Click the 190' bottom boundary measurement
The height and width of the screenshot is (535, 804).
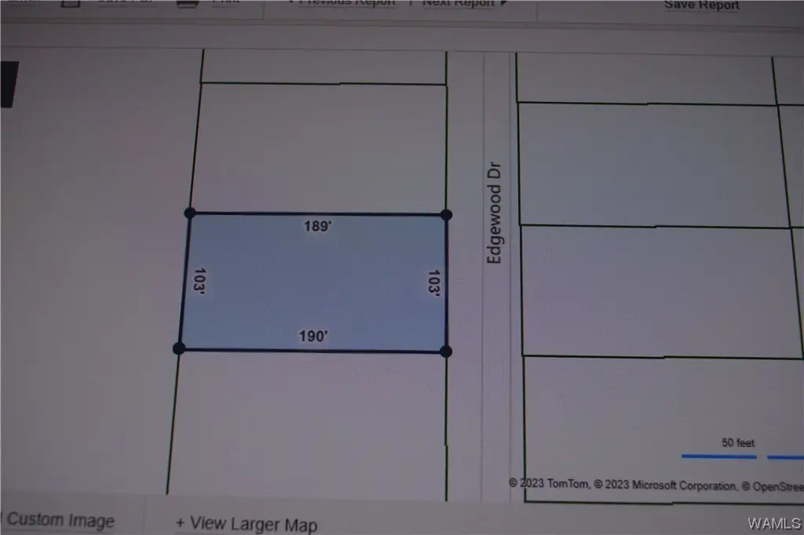(x=313, y=336)
